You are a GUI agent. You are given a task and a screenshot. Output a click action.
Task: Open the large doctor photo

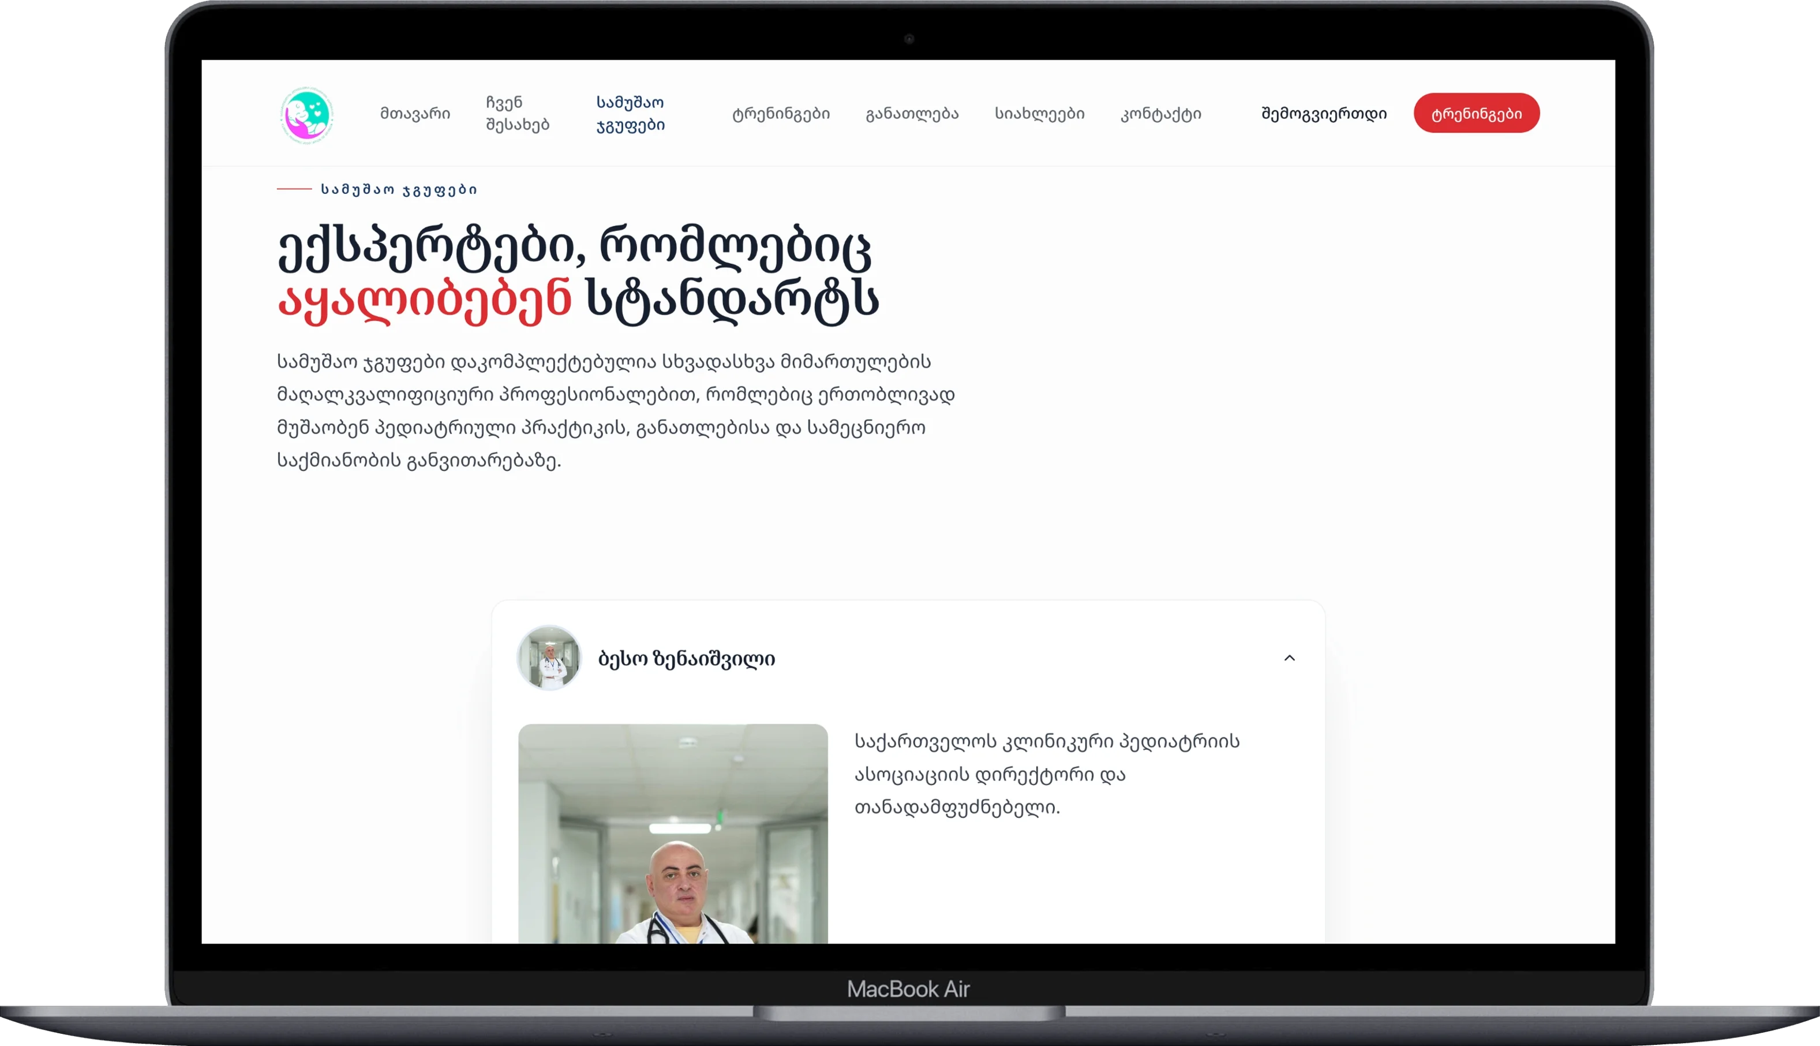pyautogui.click(x=673, y=834)
